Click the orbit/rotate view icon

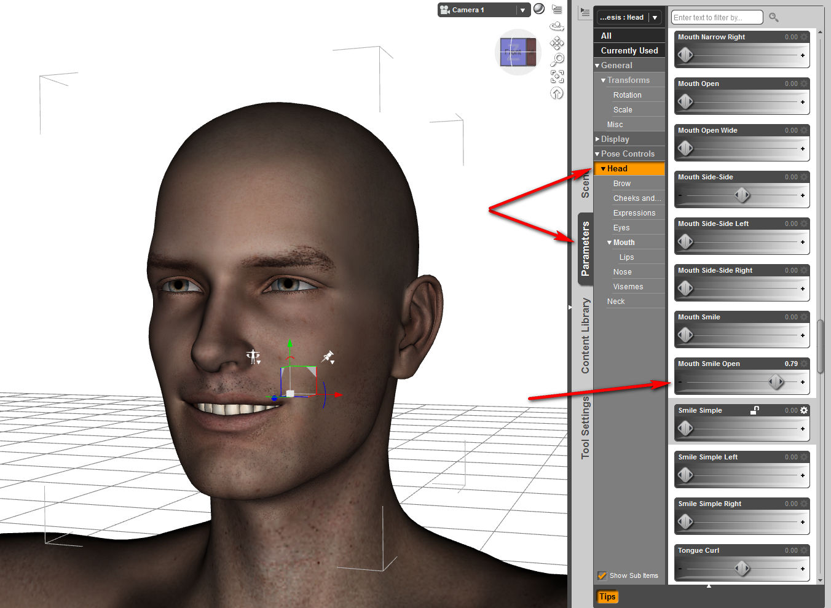[557, 26]
